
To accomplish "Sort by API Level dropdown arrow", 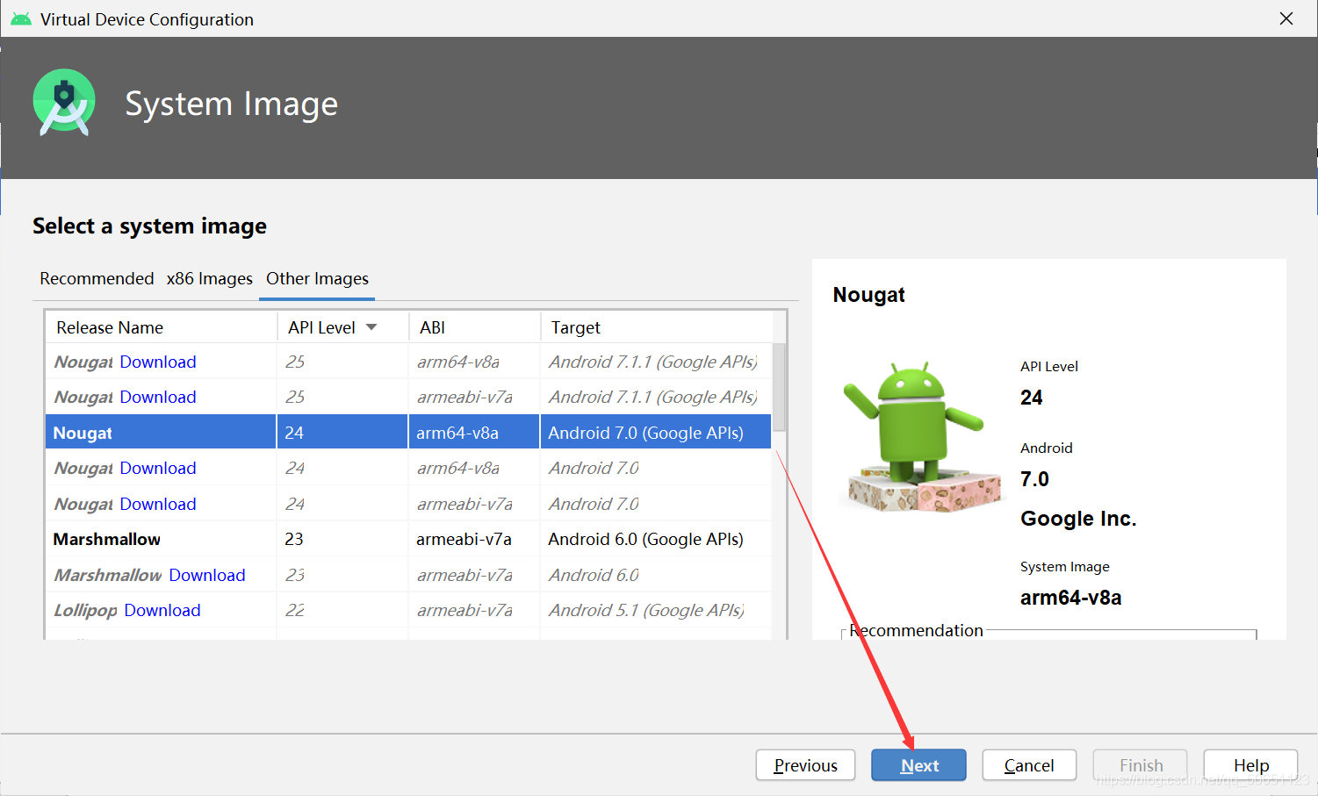I will [x=371, y=327].
